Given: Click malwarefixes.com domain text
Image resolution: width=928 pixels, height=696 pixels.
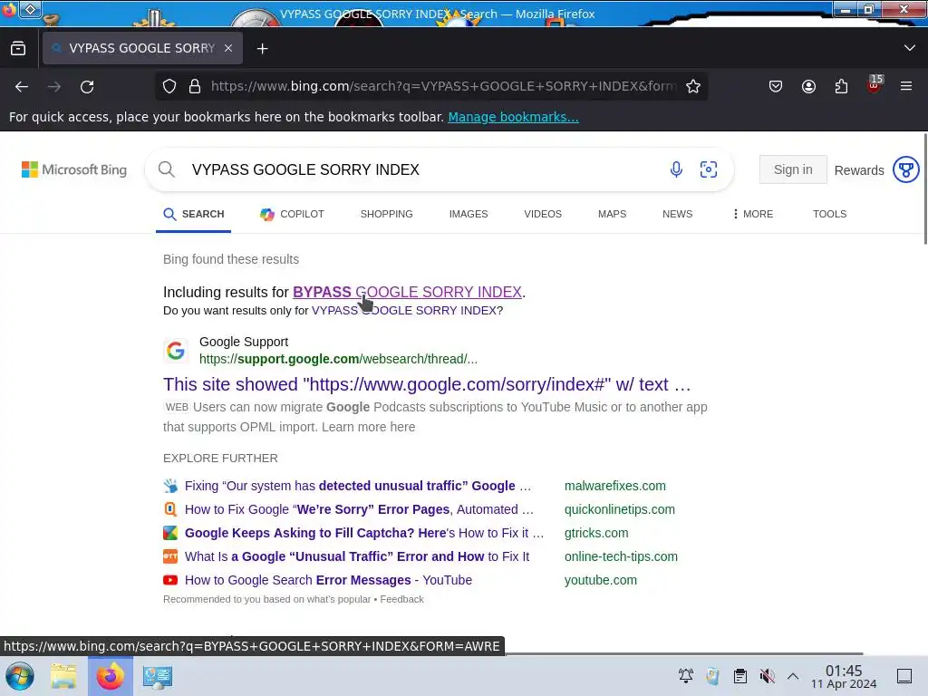Looking at the screenshot, I should (615, 486).
